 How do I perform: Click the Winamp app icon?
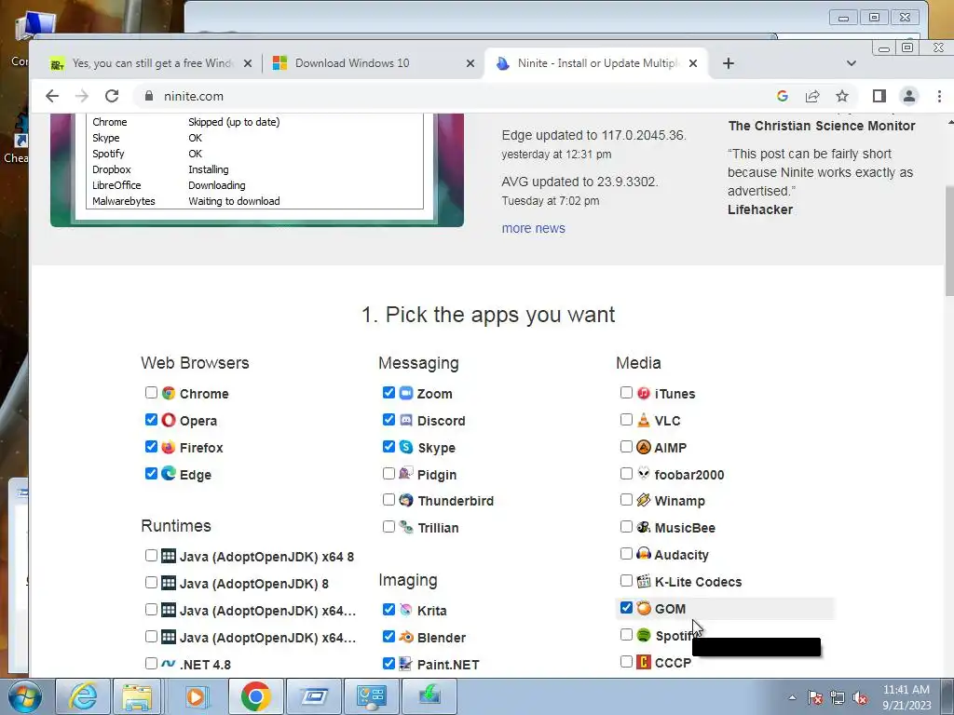click(x=644, y=500)
